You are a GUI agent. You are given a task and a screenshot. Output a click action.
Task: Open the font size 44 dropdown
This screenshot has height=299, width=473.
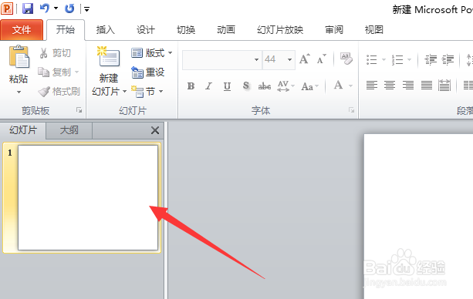[x=289, y=59]
